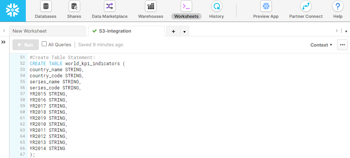This screenshot has height=158, width=350.
Task: Open the Help menu
Action: point(337,11)
